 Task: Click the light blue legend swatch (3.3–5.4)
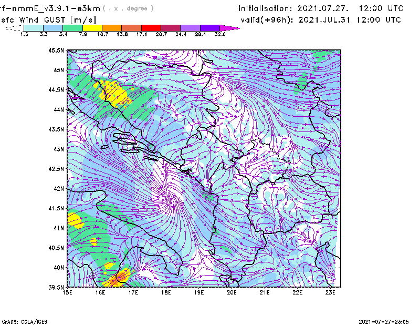click(x=53, y=28)
